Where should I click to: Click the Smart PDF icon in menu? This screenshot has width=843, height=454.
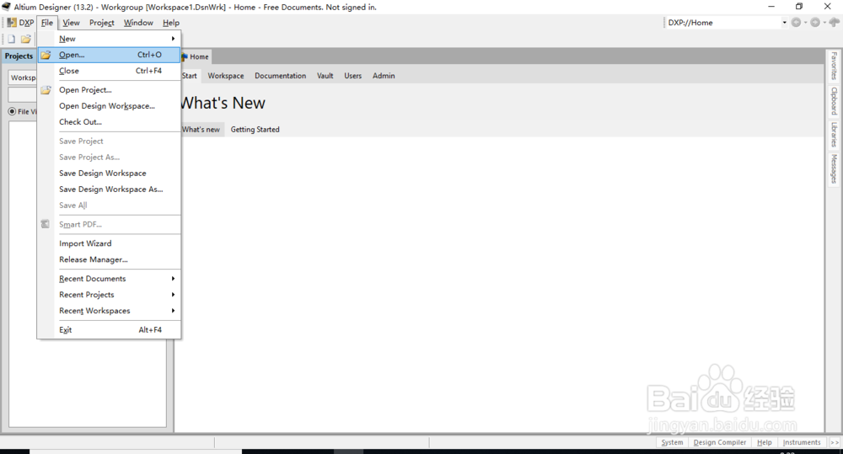[x=46, y=224]
